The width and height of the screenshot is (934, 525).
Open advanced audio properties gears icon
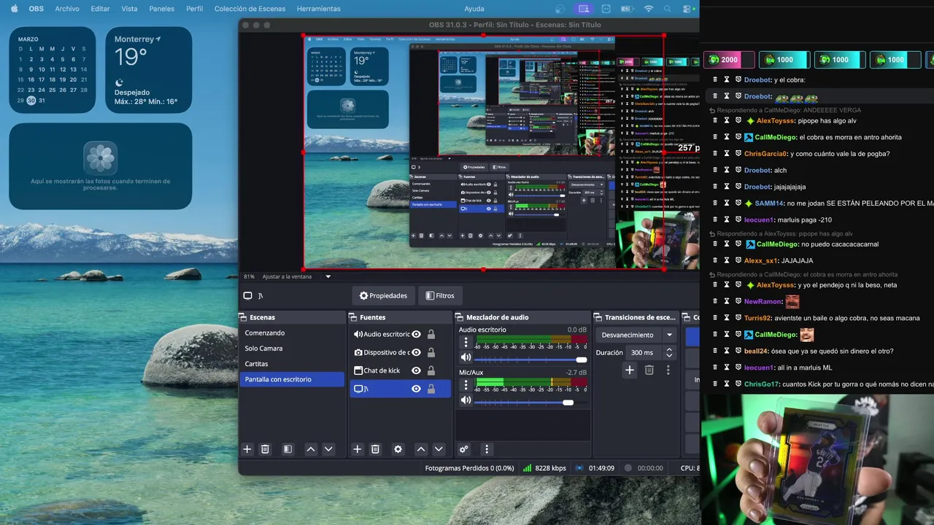tap(463, 449)
